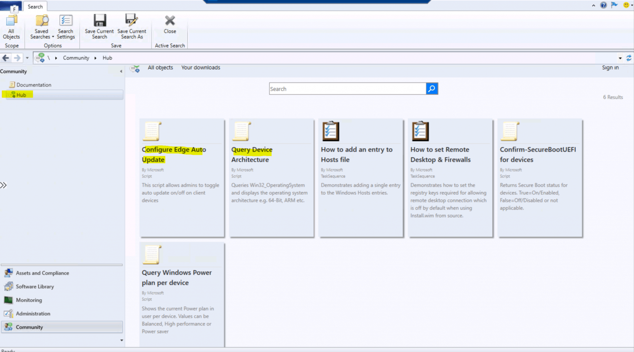Click the Assets and Compliance workspace icon
Image resolution: width=634 pixels, height=352 pixels.
click(9, 273)
